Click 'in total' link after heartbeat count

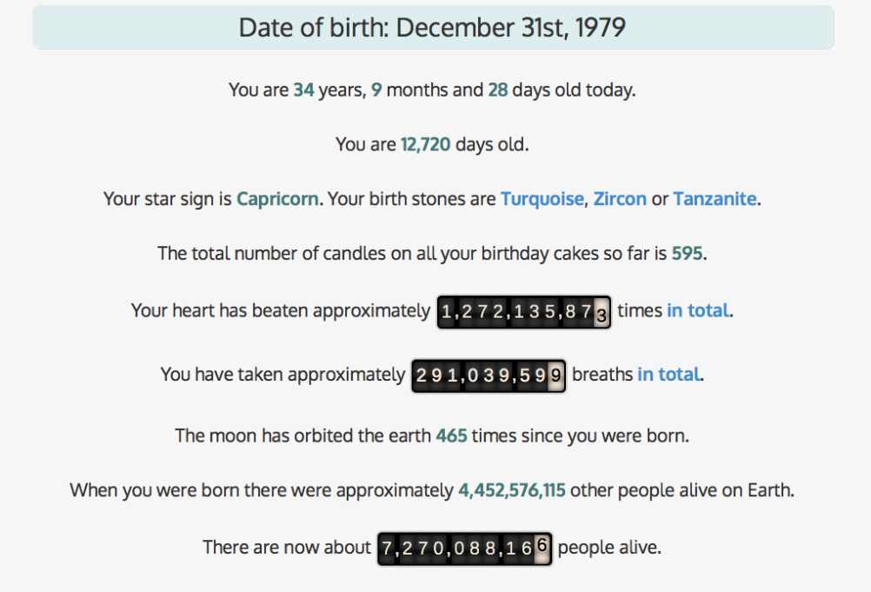click(698, 310)
